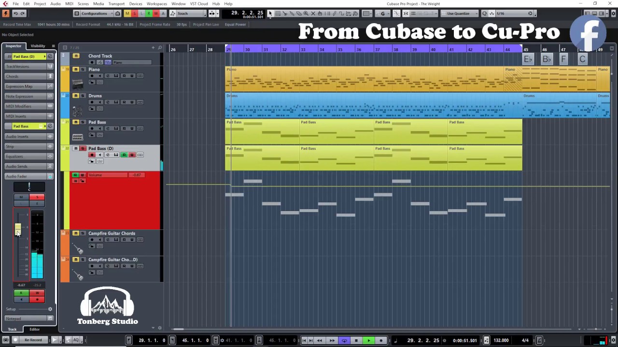Click the search tracks magnifier icon
The height and width of the screenshot is (347, 618).
pos(160,47)
